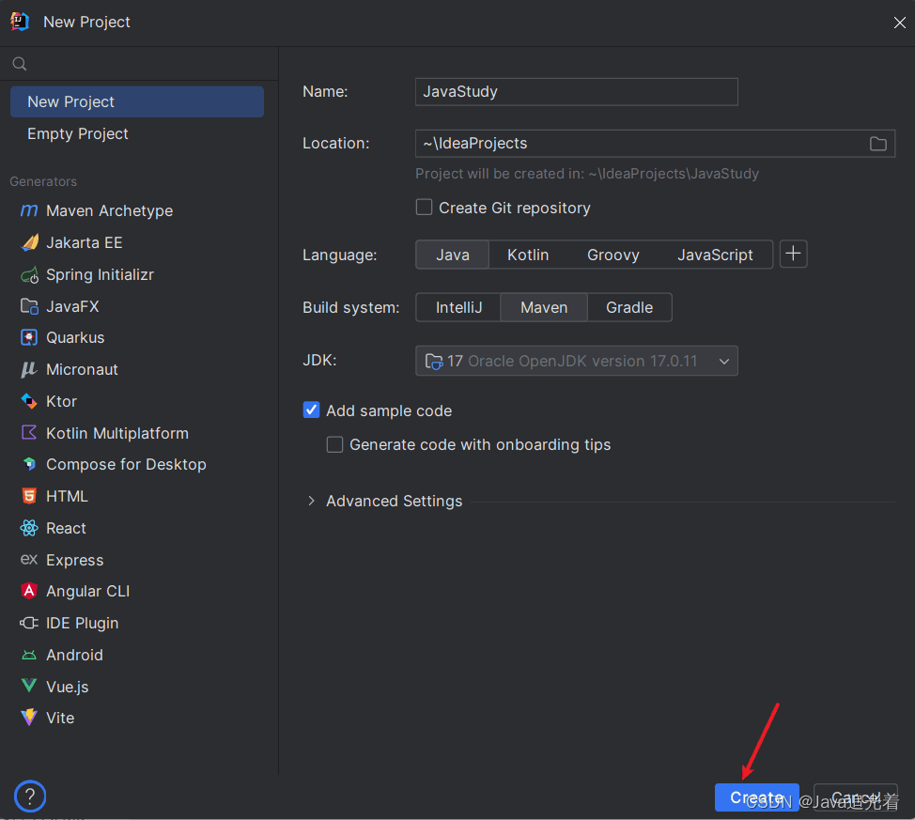Select the Micronaut generator label
915x820 pixels.
point(82,369)
